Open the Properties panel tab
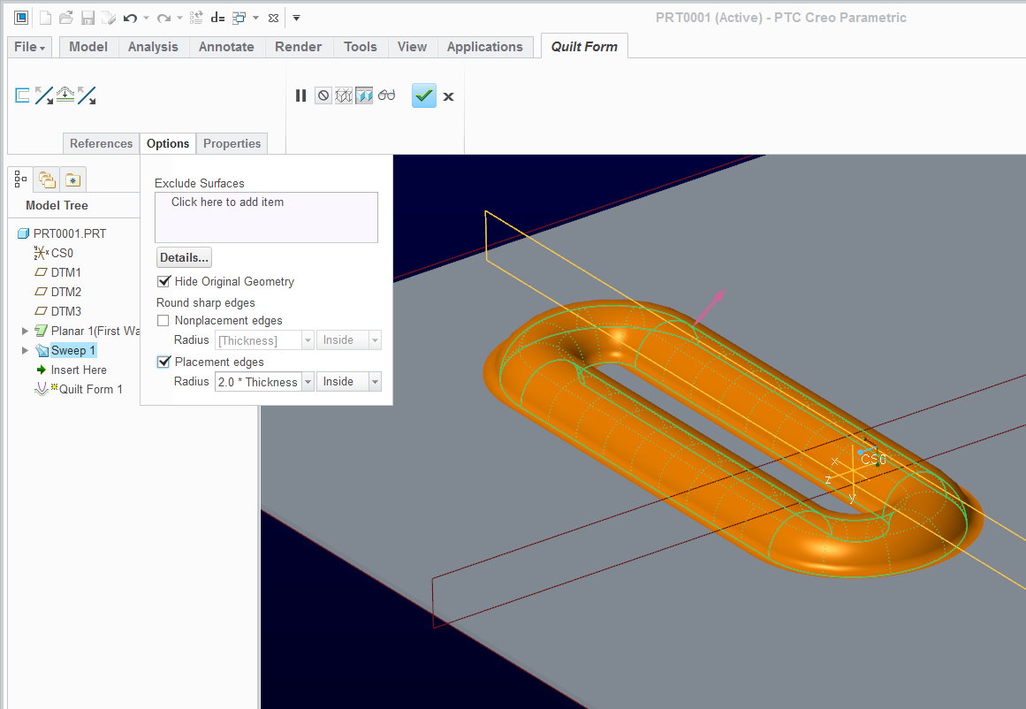Viewport: 1026px width, 709px height. click(232, 143)
